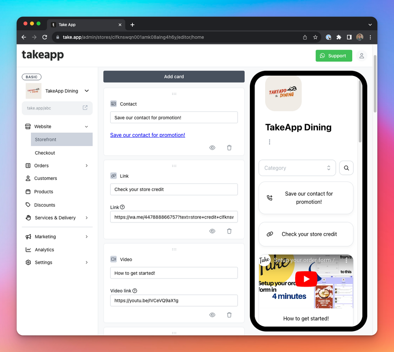This screenshot has width=394, height=352.
Task: Click the Link help question-mark icon
Action: click(123, 207)
